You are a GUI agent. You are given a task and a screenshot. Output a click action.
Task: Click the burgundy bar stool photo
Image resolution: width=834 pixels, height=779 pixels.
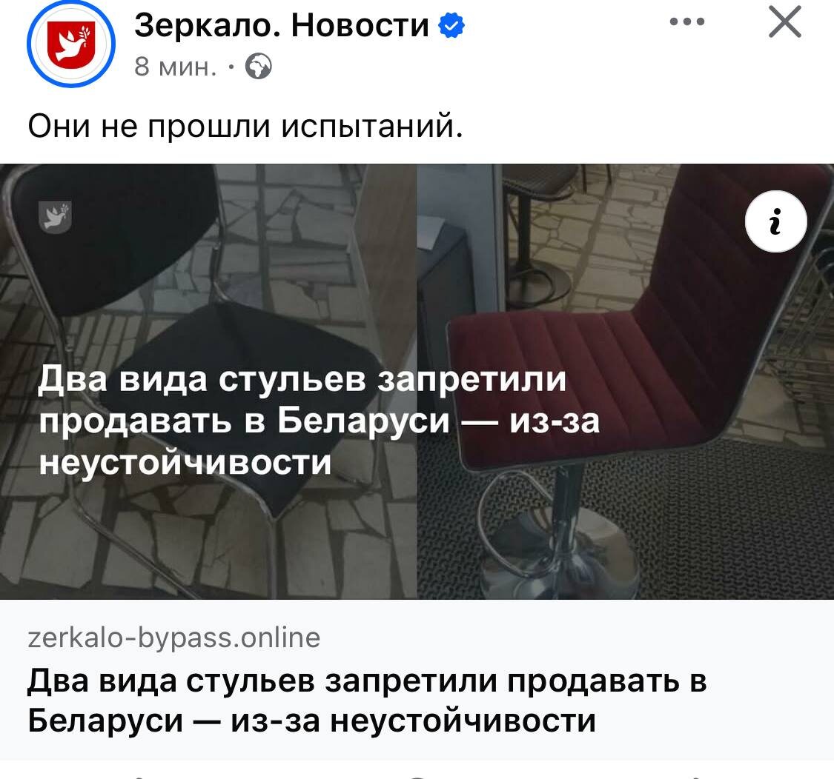[x=626, y=381]
